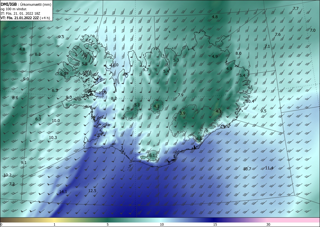Click the 5.3 value on the map
Image resolution: width=320 pixels, height=227 pixels.
pyautogui.click(x=176, y=60)
